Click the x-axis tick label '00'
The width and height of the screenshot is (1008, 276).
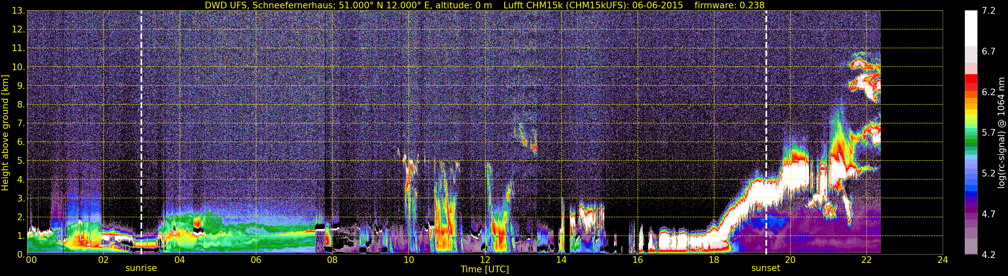coord(31,260)
